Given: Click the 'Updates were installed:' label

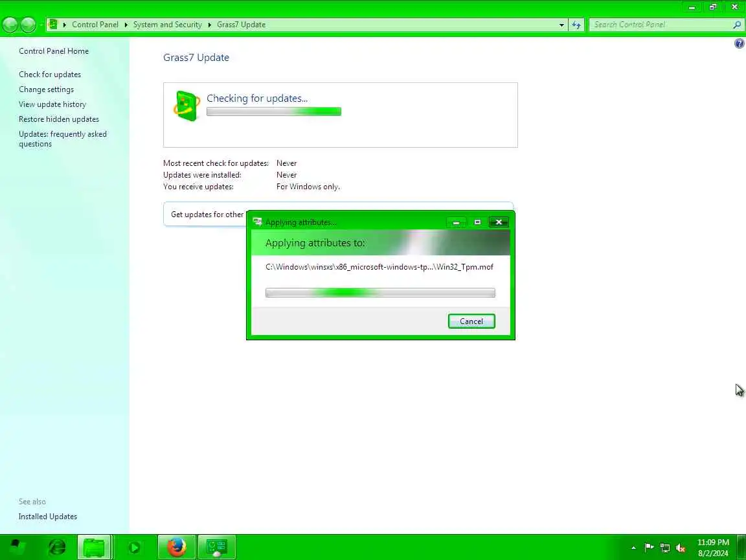Looking at the screenshot, I should (202, 175).
